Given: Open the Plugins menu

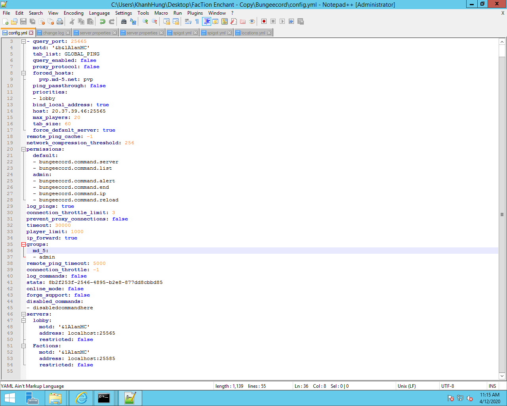Looking at the screenshot, I should coord(195,13).
